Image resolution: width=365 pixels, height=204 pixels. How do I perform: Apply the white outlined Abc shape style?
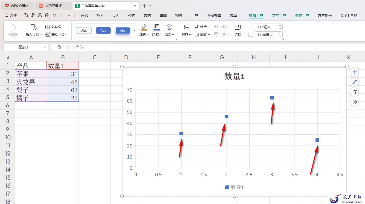click(x=84, y=30)
